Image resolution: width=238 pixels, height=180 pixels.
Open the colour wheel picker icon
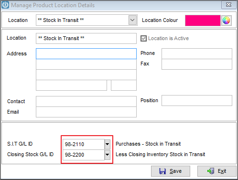226,21
